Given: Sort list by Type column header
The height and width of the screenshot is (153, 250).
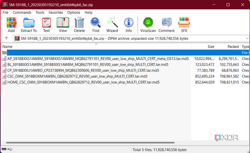Looking at the screenshot, I should click(246, 46).
